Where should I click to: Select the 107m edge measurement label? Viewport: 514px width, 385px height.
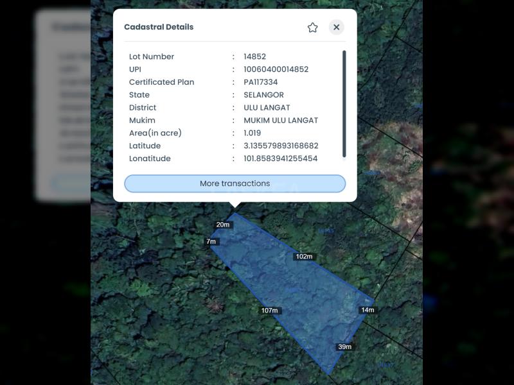270,311
